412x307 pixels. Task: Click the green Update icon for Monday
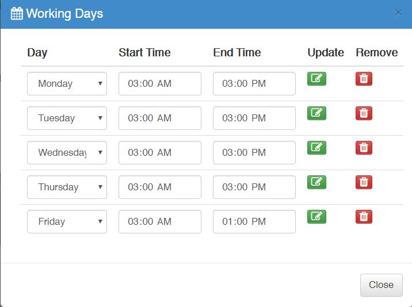pos(316,79)
